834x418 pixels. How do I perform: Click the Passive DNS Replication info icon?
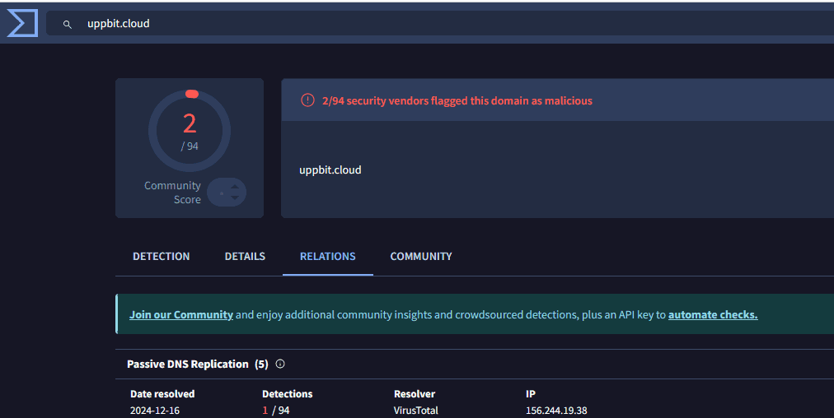tap(280, 364)
